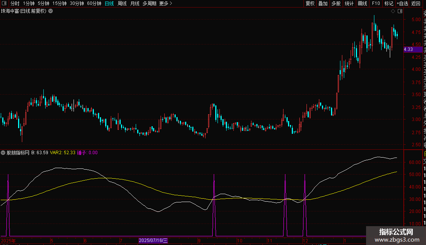Activate the 画线 drawing tools
The image size is (426, 245).
coord(362,3)
